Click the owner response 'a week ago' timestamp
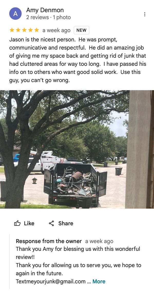 pyautogui.click(x=99, y=242)
